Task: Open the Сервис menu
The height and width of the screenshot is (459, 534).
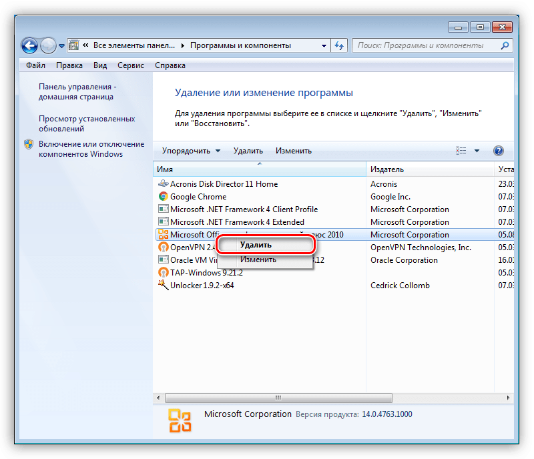Action: click(131, 65)
